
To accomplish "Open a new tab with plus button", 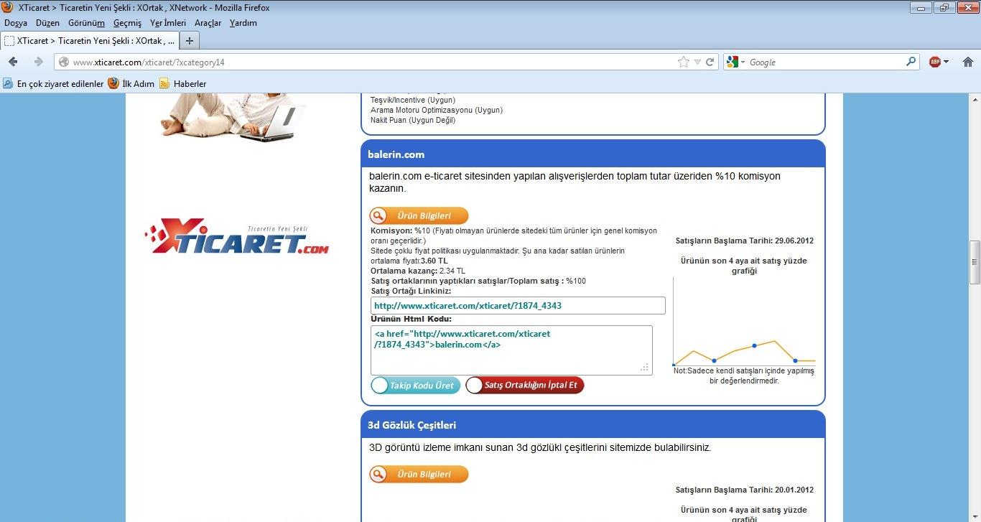I will coord(190,40).
